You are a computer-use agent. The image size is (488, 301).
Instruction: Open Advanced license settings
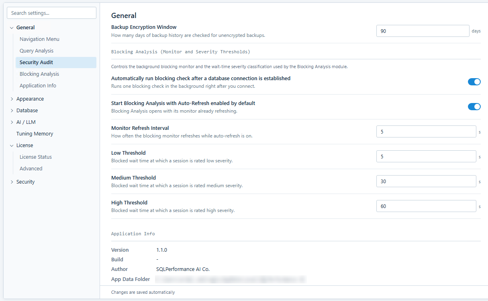pos(31,169)
